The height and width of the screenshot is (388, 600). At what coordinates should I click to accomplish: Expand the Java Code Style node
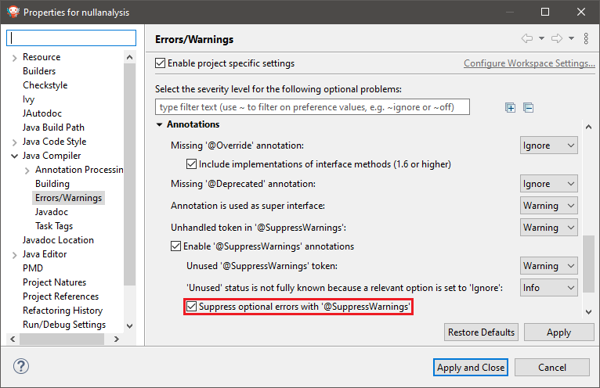tap(15, 142)
